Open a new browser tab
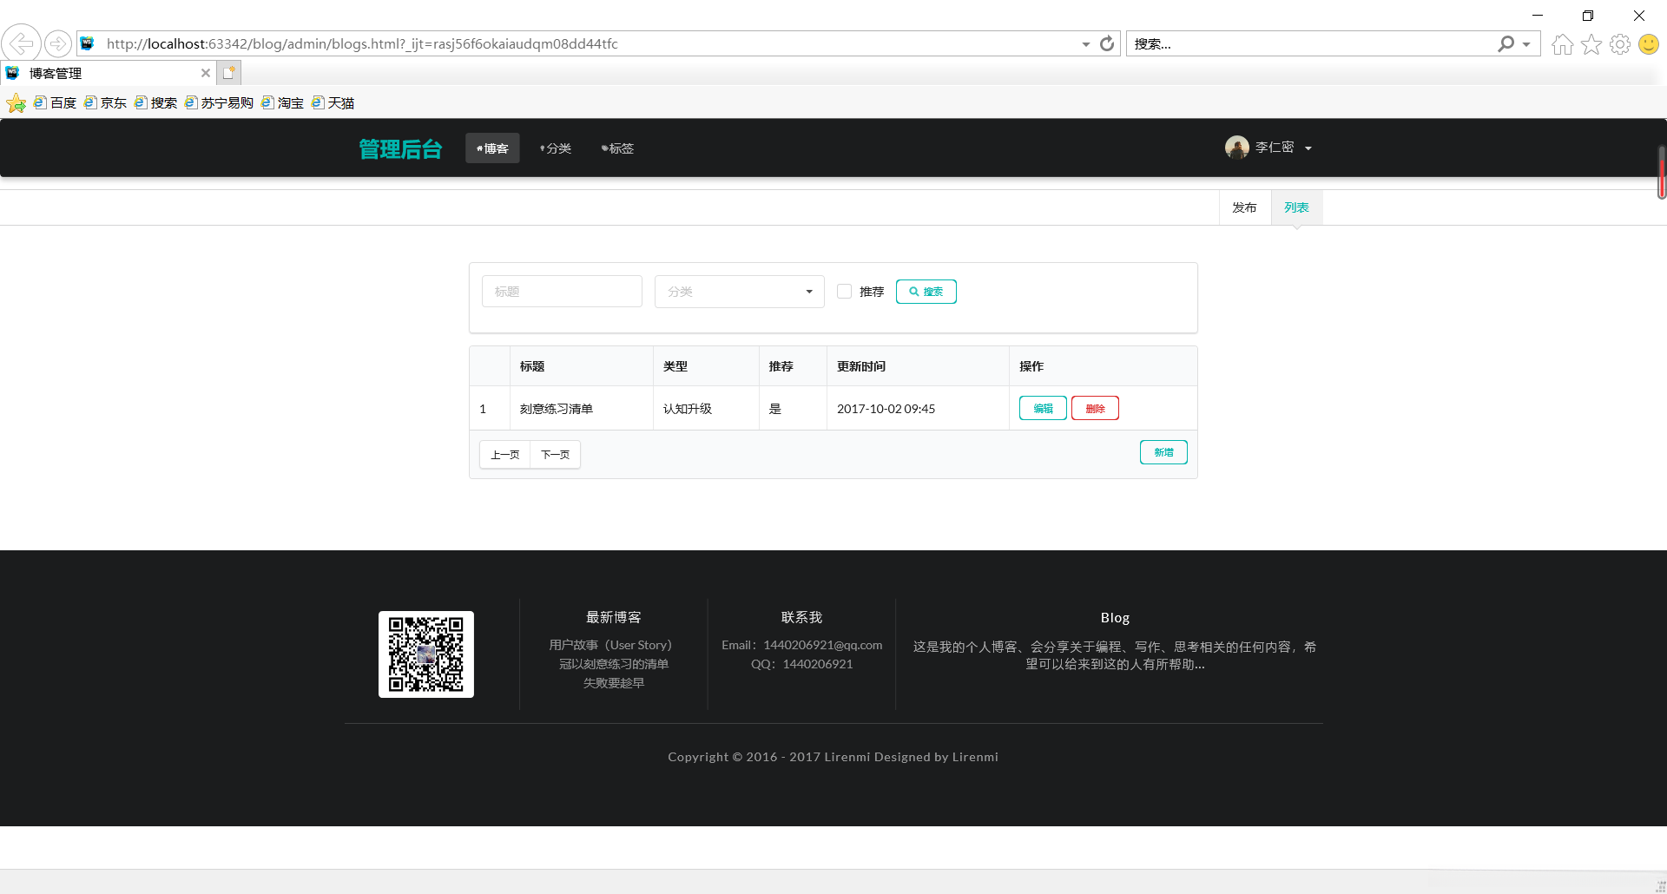1667x894 pixels. (228, 73)
